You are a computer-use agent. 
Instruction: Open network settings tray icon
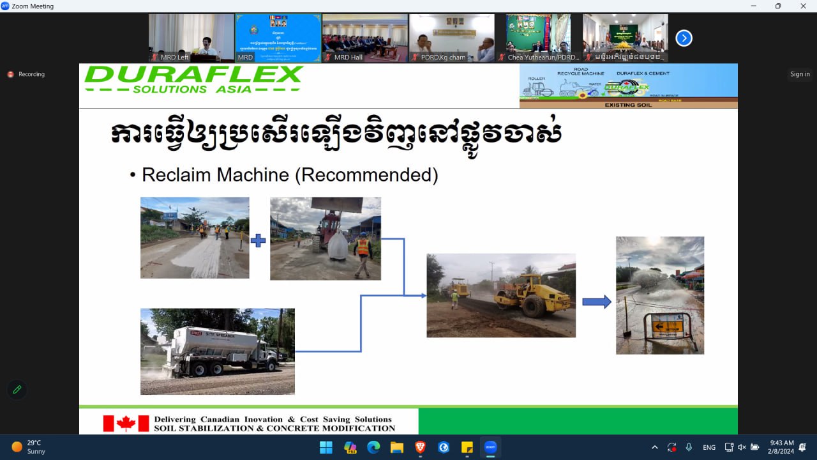point(730,447)
